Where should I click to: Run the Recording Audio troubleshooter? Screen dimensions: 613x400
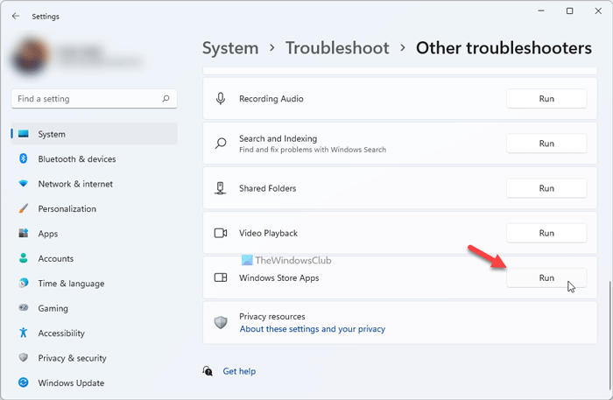pos(546,99)
